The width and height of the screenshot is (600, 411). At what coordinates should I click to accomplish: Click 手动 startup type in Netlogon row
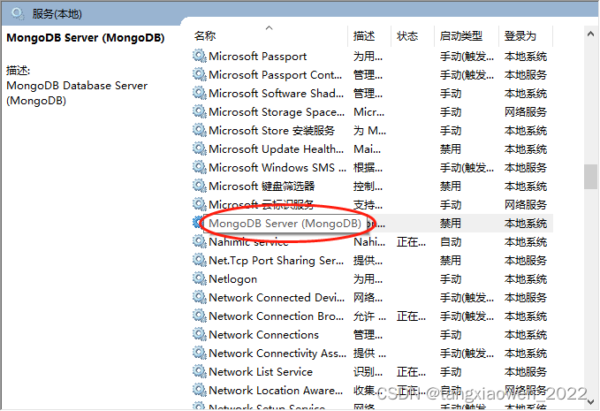[x=451, y=279]
